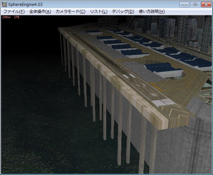Open the リスト(L) menu

point(99,12)
